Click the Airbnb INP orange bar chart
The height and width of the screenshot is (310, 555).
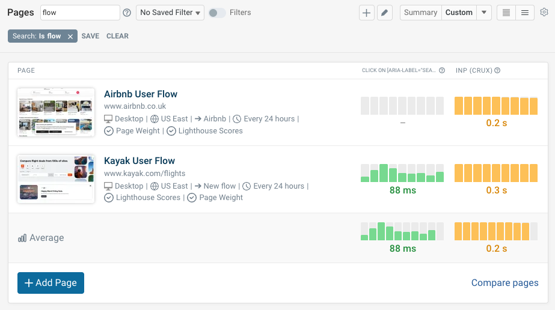pyautogui.click(x=496, y=106)
